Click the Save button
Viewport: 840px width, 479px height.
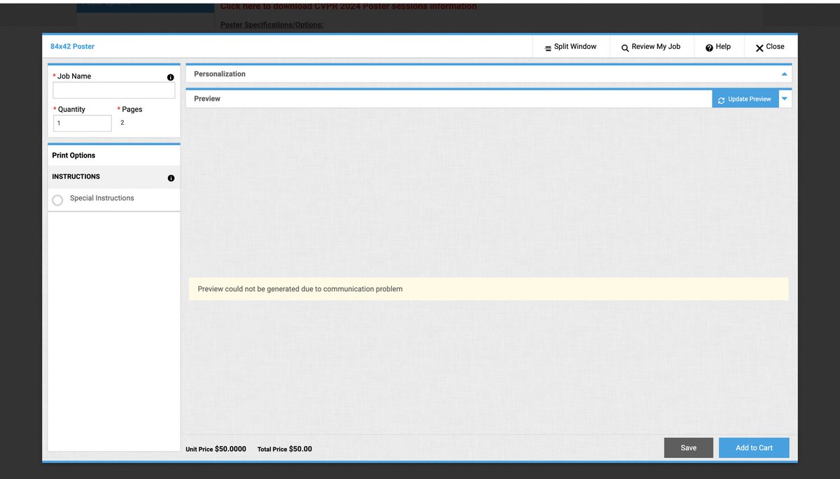coord(689,447)
